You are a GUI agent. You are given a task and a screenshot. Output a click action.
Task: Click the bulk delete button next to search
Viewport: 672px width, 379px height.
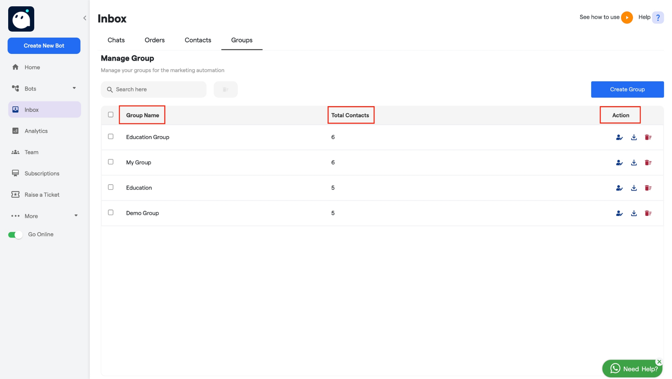[225, 90]
